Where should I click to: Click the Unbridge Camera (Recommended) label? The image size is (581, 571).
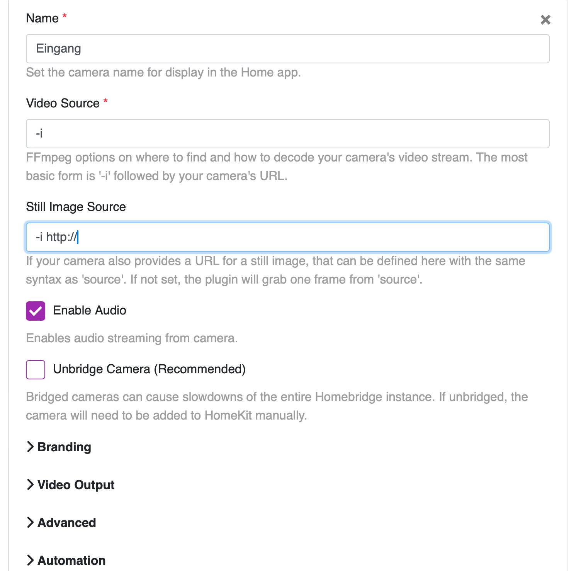click(149, 369)
